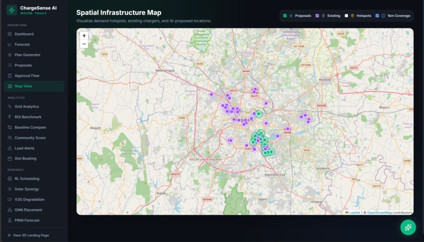Click the V2G Degradation battery icon

pos(10,199)
